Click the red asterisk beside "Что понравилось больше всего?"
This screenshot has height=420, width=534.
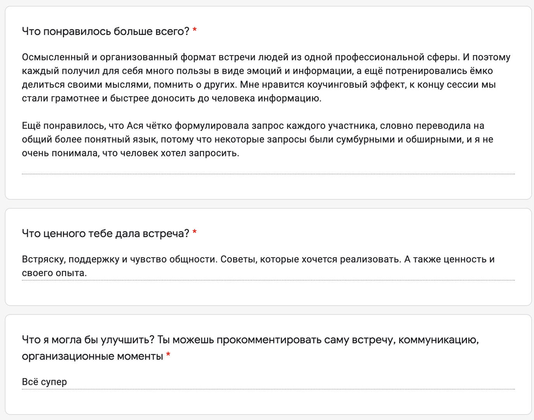[x=195, y=31]
